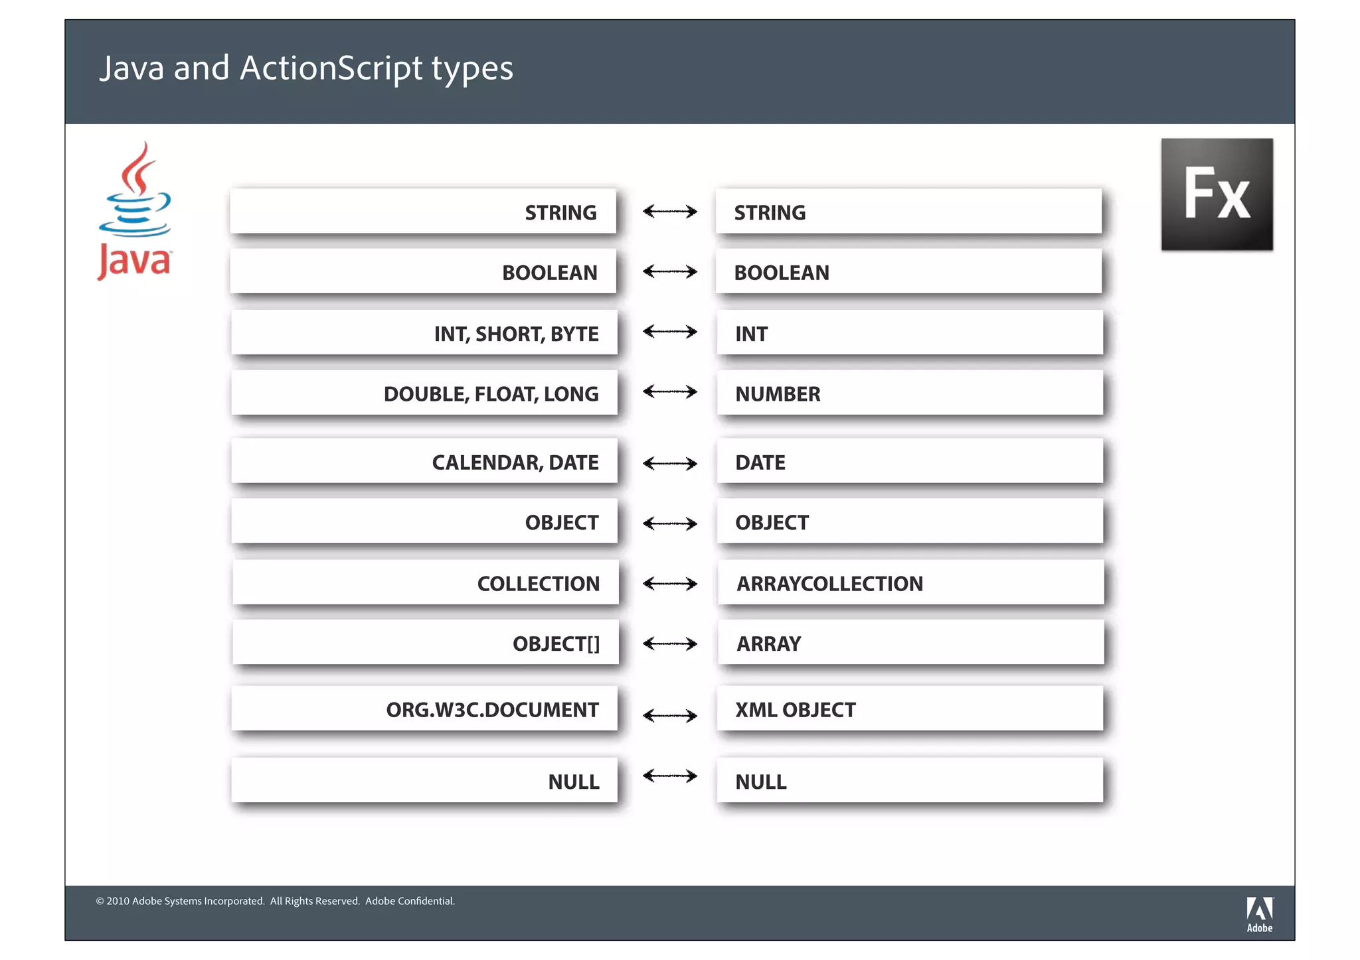The height and width of the screenshot is (960, 1360).
Task: Click the arrow between the STRING boxes
Action: coord(669,212)
